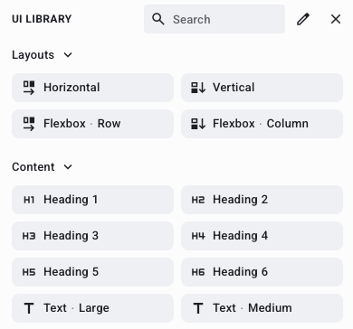Pick the Heading 6 label
This screenshot has width=353, height=329.
pos(240,272)
